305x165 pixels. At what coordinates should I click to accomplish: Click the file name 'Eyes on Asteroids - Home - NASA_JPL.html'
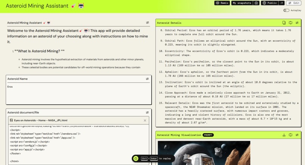[x=40, y=120]
